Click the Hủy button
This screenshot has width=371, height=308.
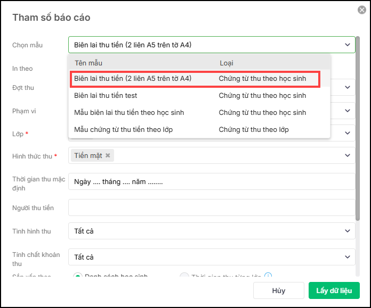point(278,290)
